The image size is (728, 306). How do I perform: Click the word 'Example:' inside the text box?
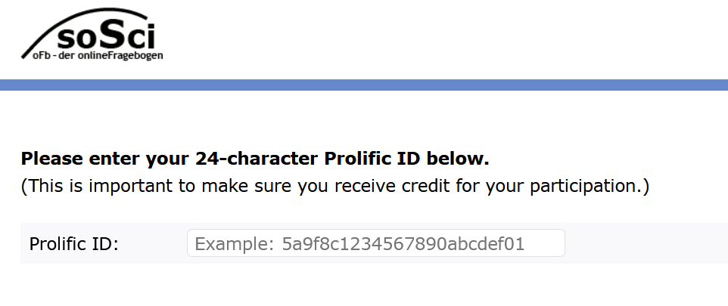pos(235,243)
